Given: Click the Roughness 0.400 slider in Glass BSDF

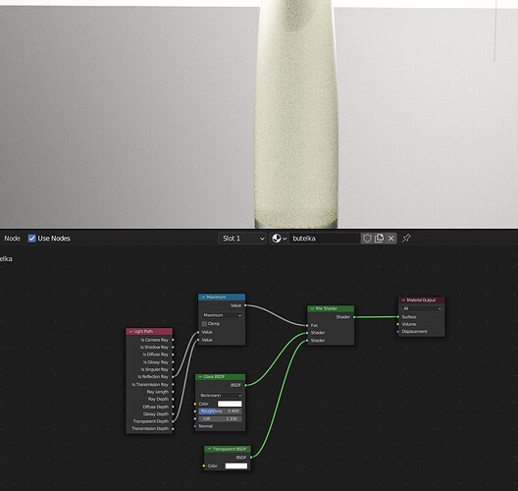Looking at the screenshot, I should tap(221, 411).
